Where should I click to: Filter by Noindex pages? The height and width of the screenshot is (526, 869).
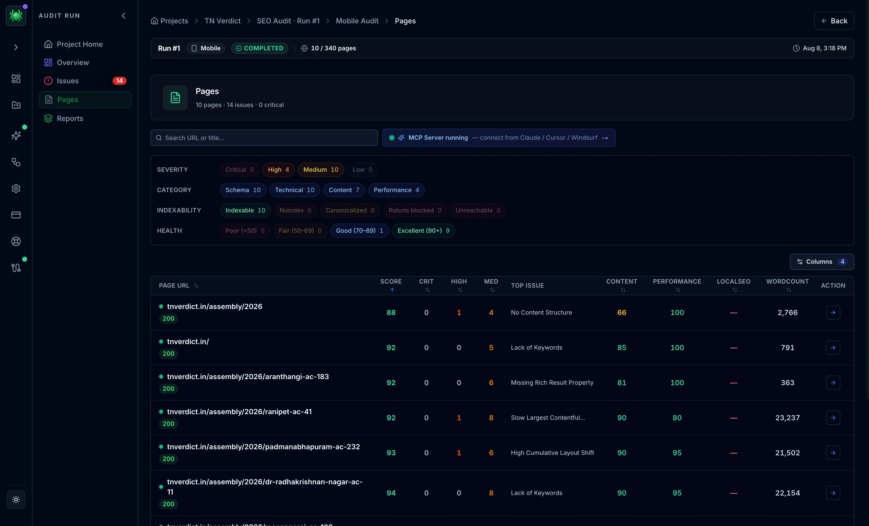[295, 210]
